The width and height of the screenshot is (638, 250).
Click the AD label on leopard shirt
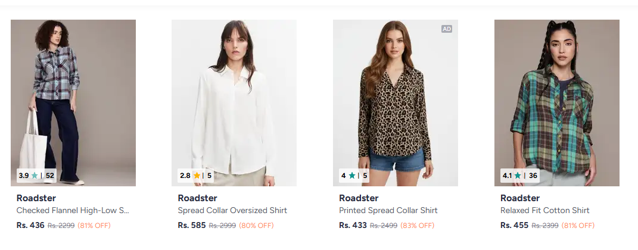(x=447, y=29)
